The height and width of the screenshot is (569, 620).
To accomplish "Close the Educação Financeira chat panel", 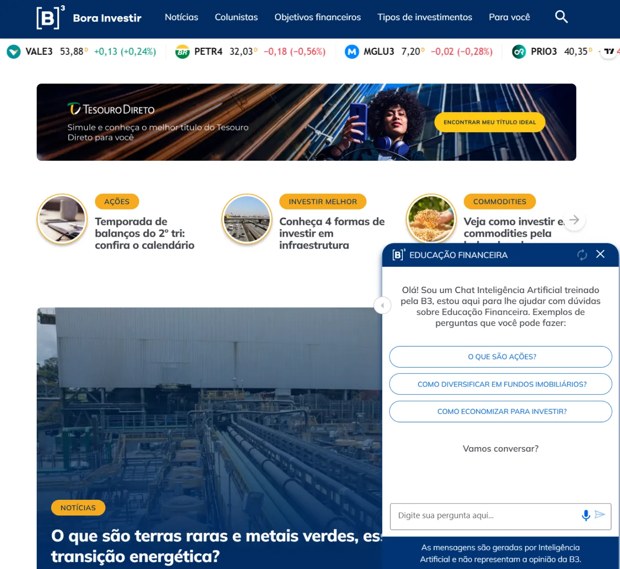I will point(600,254).
